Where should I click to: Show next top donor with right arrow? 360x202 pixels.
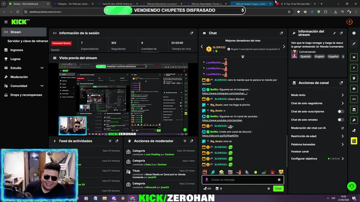284,47
